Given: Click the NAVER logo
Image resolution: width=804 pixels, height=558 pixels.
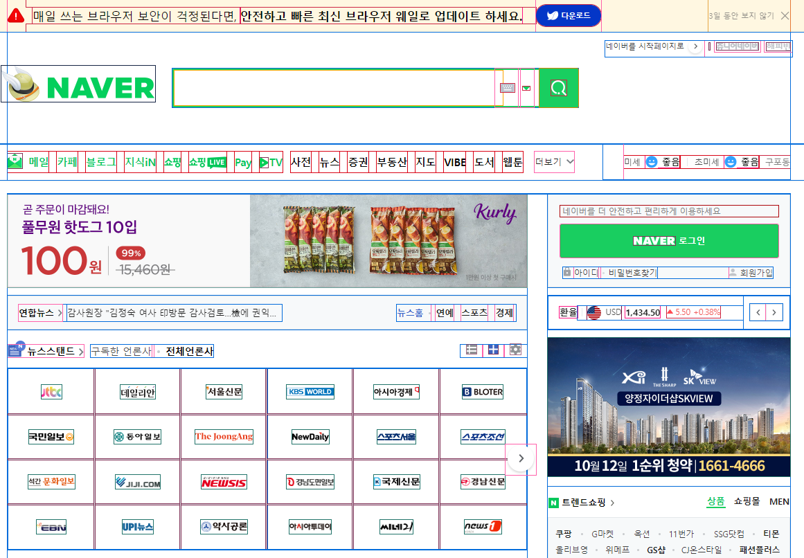Looking at the screenshot, I should click(78, 84).
